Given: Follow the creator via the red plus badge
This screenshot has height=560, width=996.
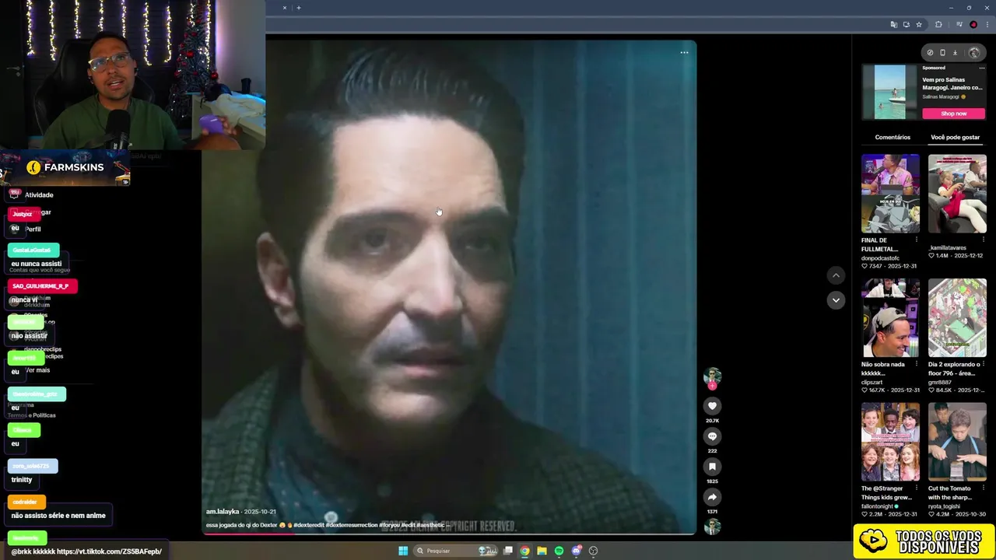Looking at the screenshot, I should (712, 386).
